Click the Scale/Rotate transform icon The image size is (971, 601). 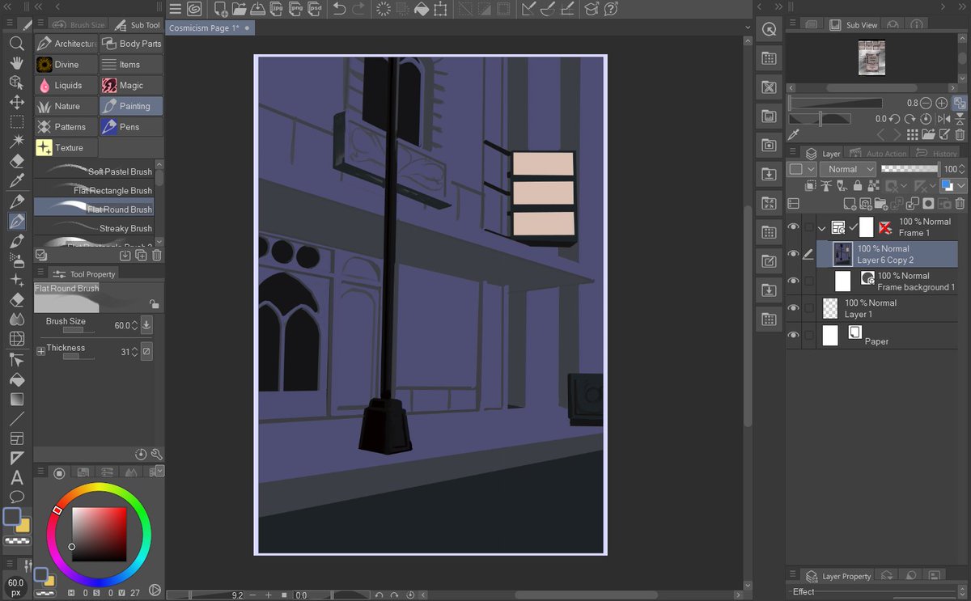click(440, 9)
